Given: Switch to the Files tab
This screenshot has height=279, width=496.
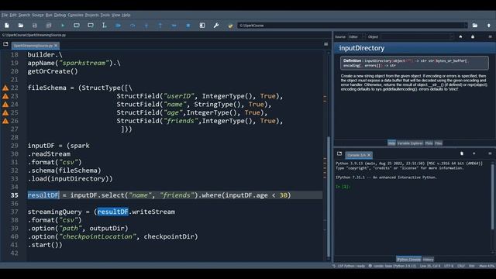Looking at the screenshot, I should pyautogui.click(x=438, y=143).
